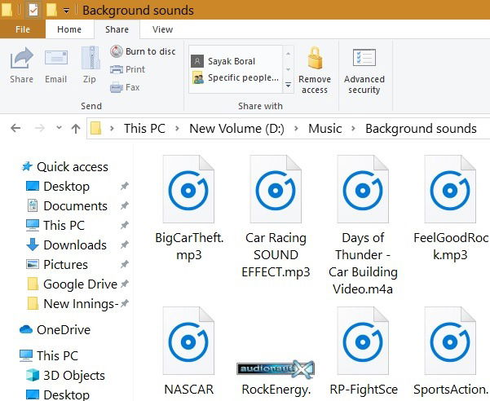Click the pin icon next to Pictures
Image resolution: width=490 pixels, height=401 pixels.
point(125,265)
